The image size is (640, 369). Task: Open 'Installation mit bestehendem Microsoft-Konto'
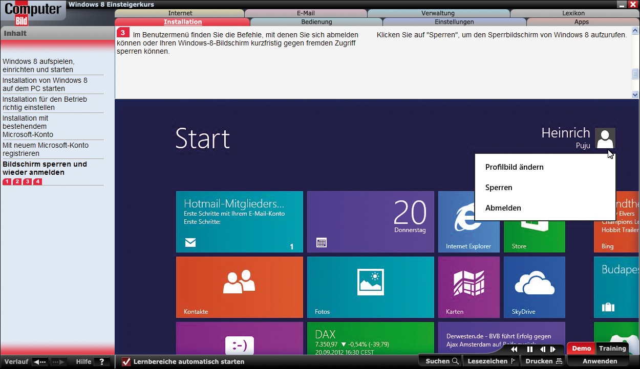pos(28,126)
